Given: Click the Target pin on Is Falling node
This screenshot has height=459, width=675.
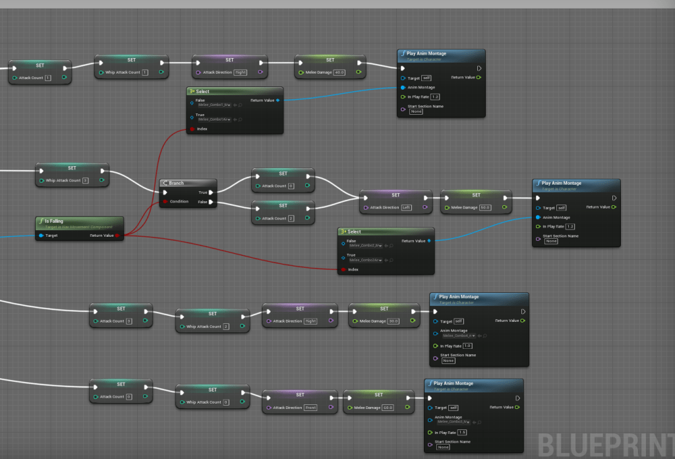Looking at the screenshot, I should [x=41, y=235].
